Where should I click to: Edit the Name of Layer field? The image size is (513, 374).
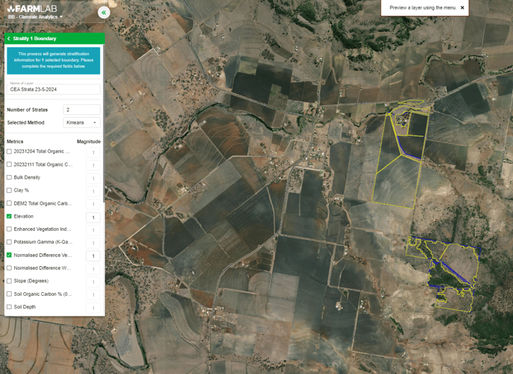pyautogui.click(x=53, y=89)
